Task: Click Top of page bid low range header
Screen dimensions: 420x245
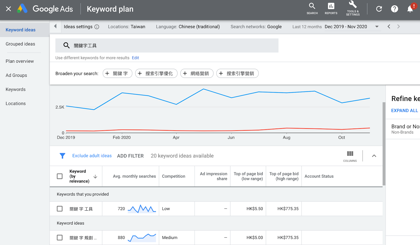Action: [x=248, y=176]
